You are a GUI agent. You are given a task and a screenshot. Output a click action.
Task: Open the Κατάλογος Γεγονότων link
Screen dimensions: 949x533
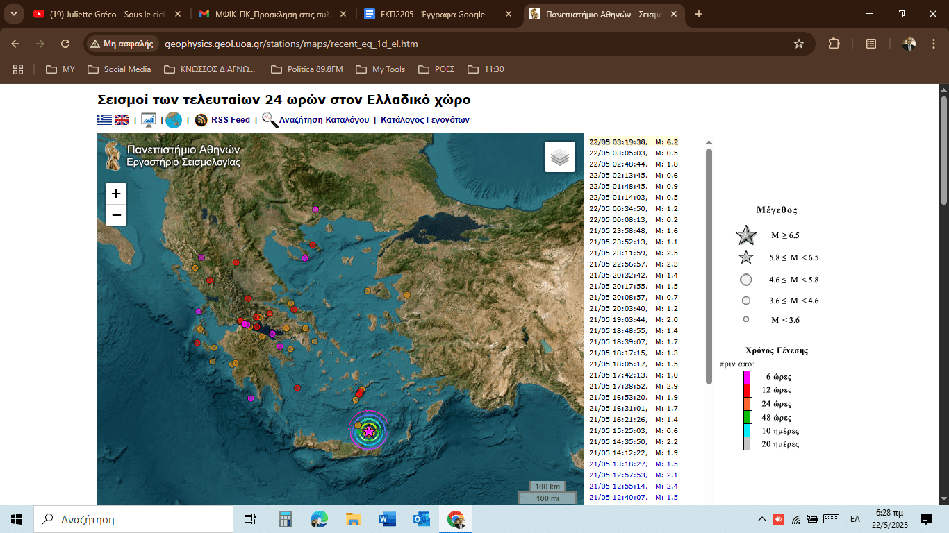pos(425,120)
